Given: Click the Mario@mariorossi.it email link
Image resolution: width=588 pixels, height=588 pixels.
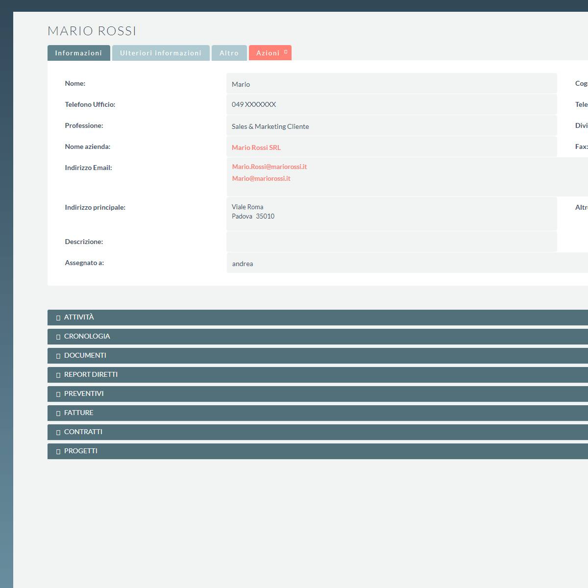Looking at the screenshot, I should point(261,178).
